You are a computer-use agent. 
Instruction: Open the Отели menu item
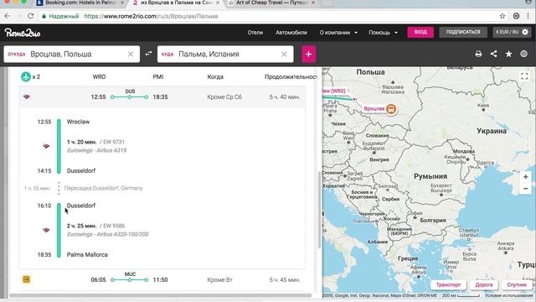point(255,33)
